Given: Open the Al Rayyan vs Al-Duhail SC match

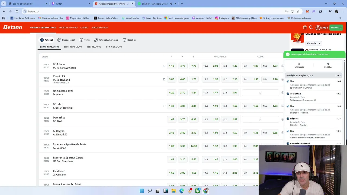Looking at the screenshot, I should point(60,133).
